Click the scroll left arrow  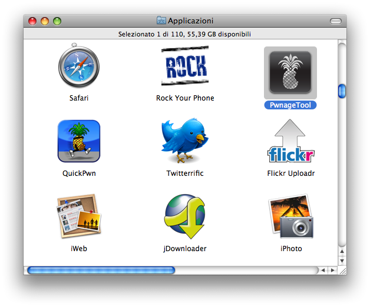pos(323,270)
